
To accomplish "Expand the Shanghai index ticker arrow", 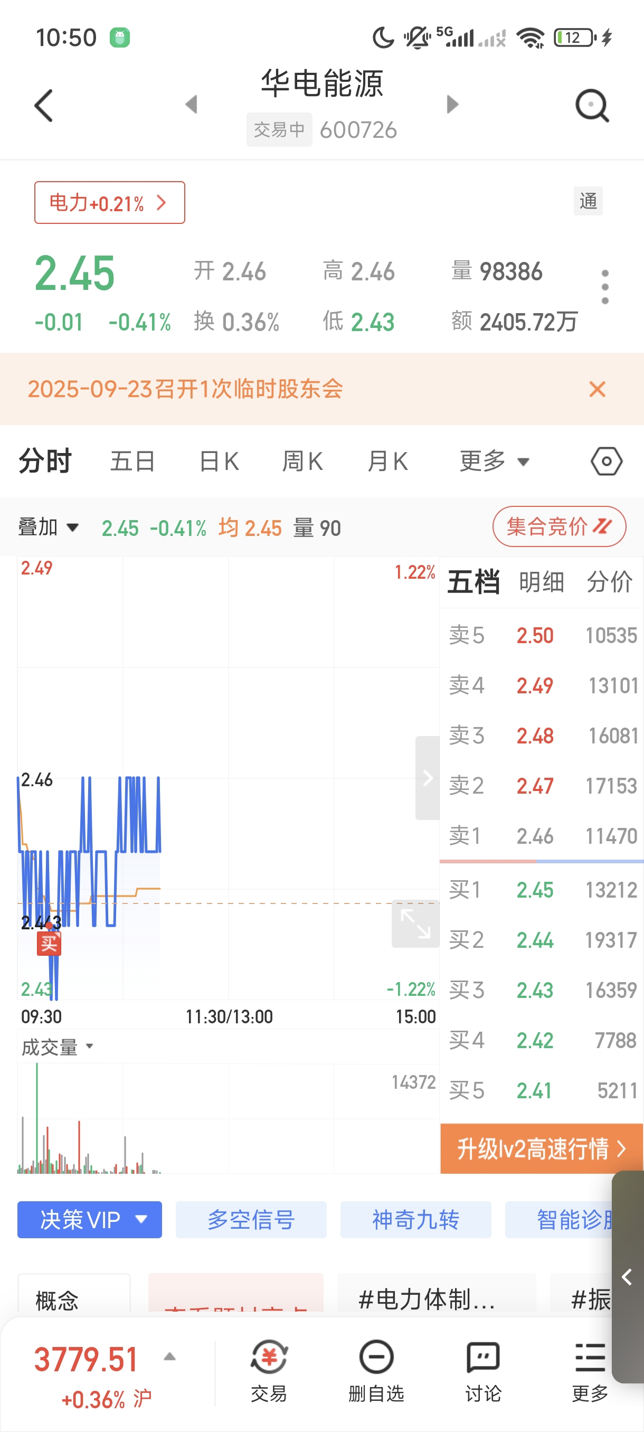I will [x=170, y=1356].
